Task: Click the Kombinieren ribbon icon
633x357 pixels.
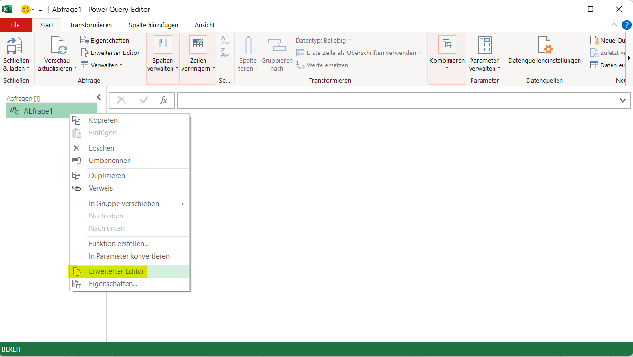Action: [447, 44]
